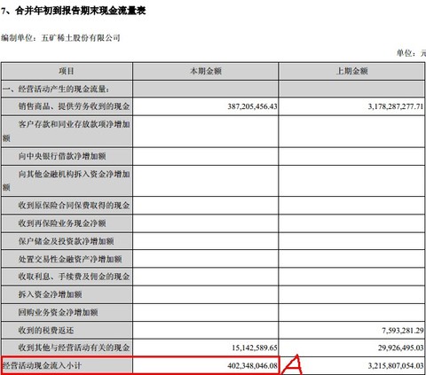Click the label 保户储金及投资款净增加额

[x=66, y=241]
